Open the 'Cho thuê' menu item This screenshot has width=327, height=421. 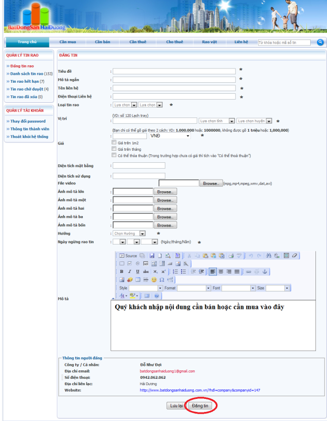click(x=175, y=42)
